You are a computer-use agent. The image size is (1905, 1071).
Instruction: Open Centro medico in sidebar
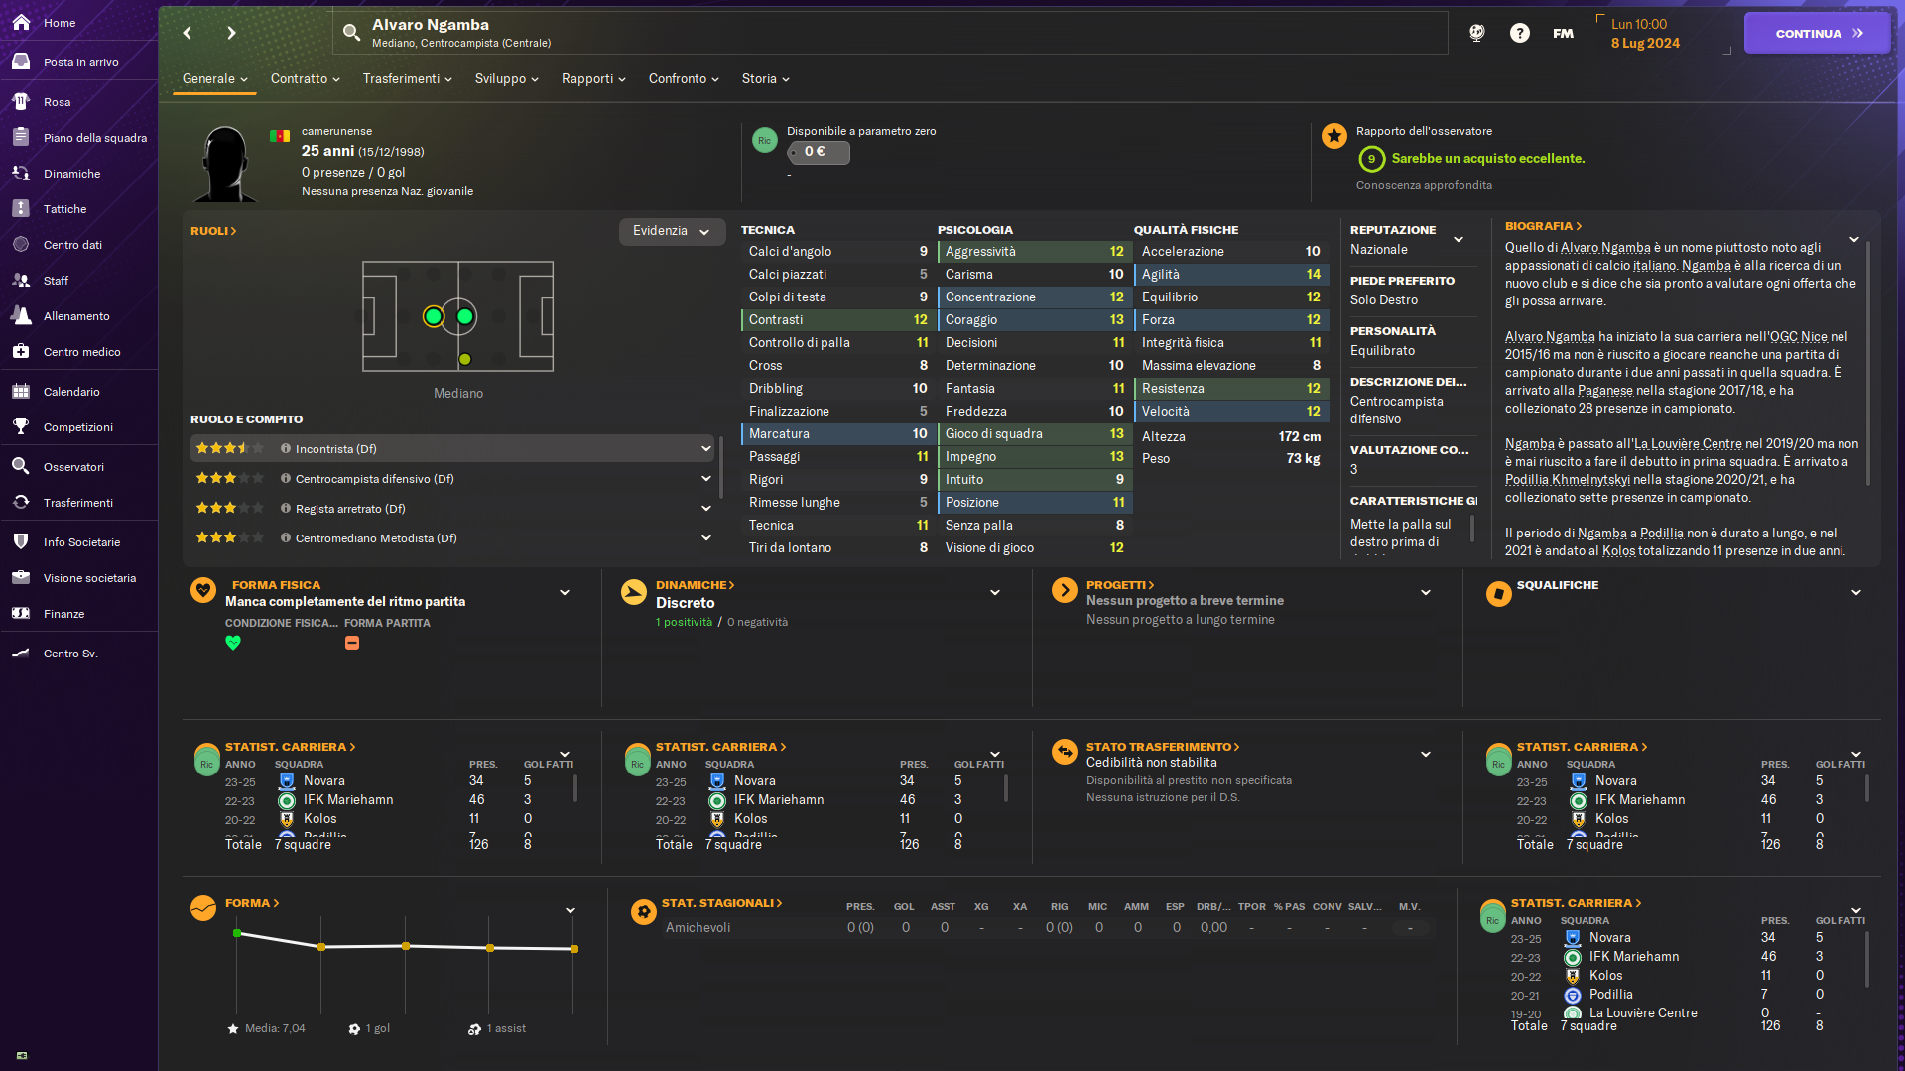(81, 352)
